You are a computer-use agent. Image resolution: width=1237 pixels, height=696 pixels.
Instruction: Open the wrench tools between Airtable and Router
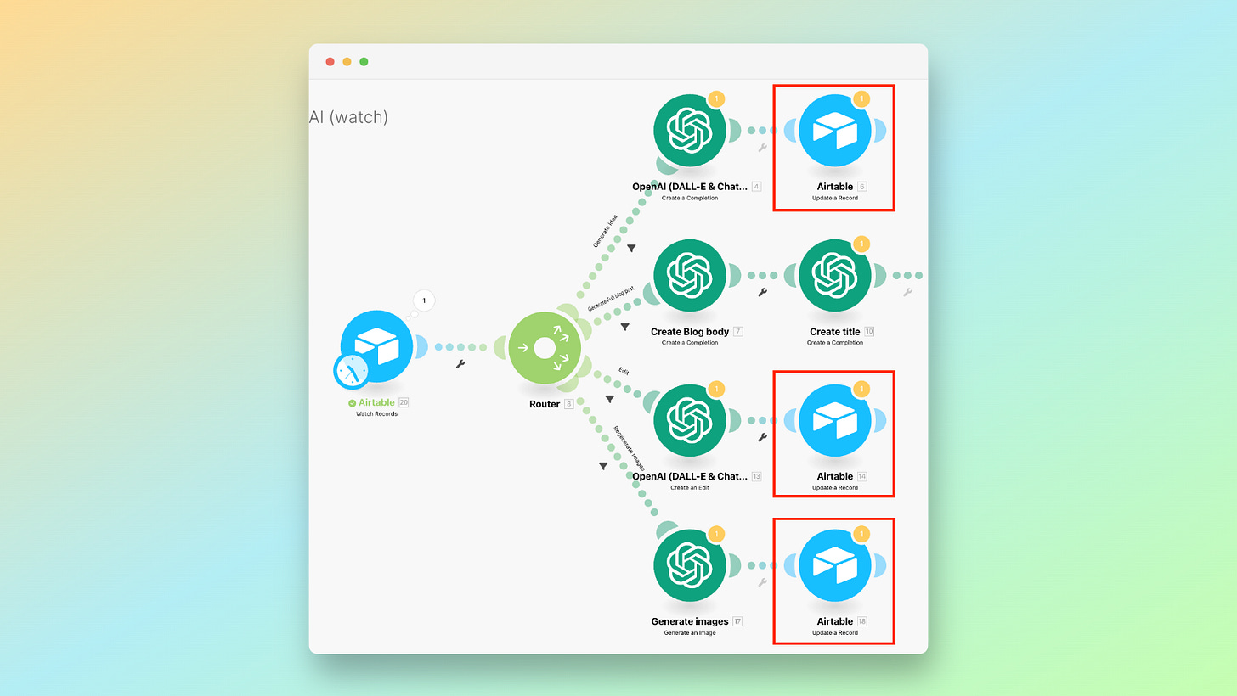pos(460,365)
